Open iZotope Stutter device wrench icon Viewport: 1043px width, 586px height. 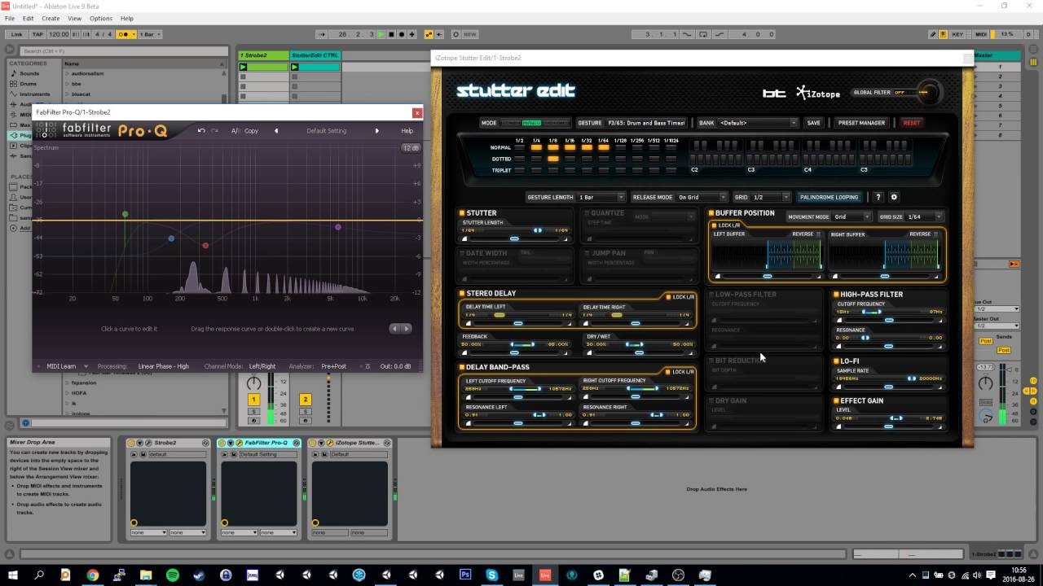click(x=331, y=443)
